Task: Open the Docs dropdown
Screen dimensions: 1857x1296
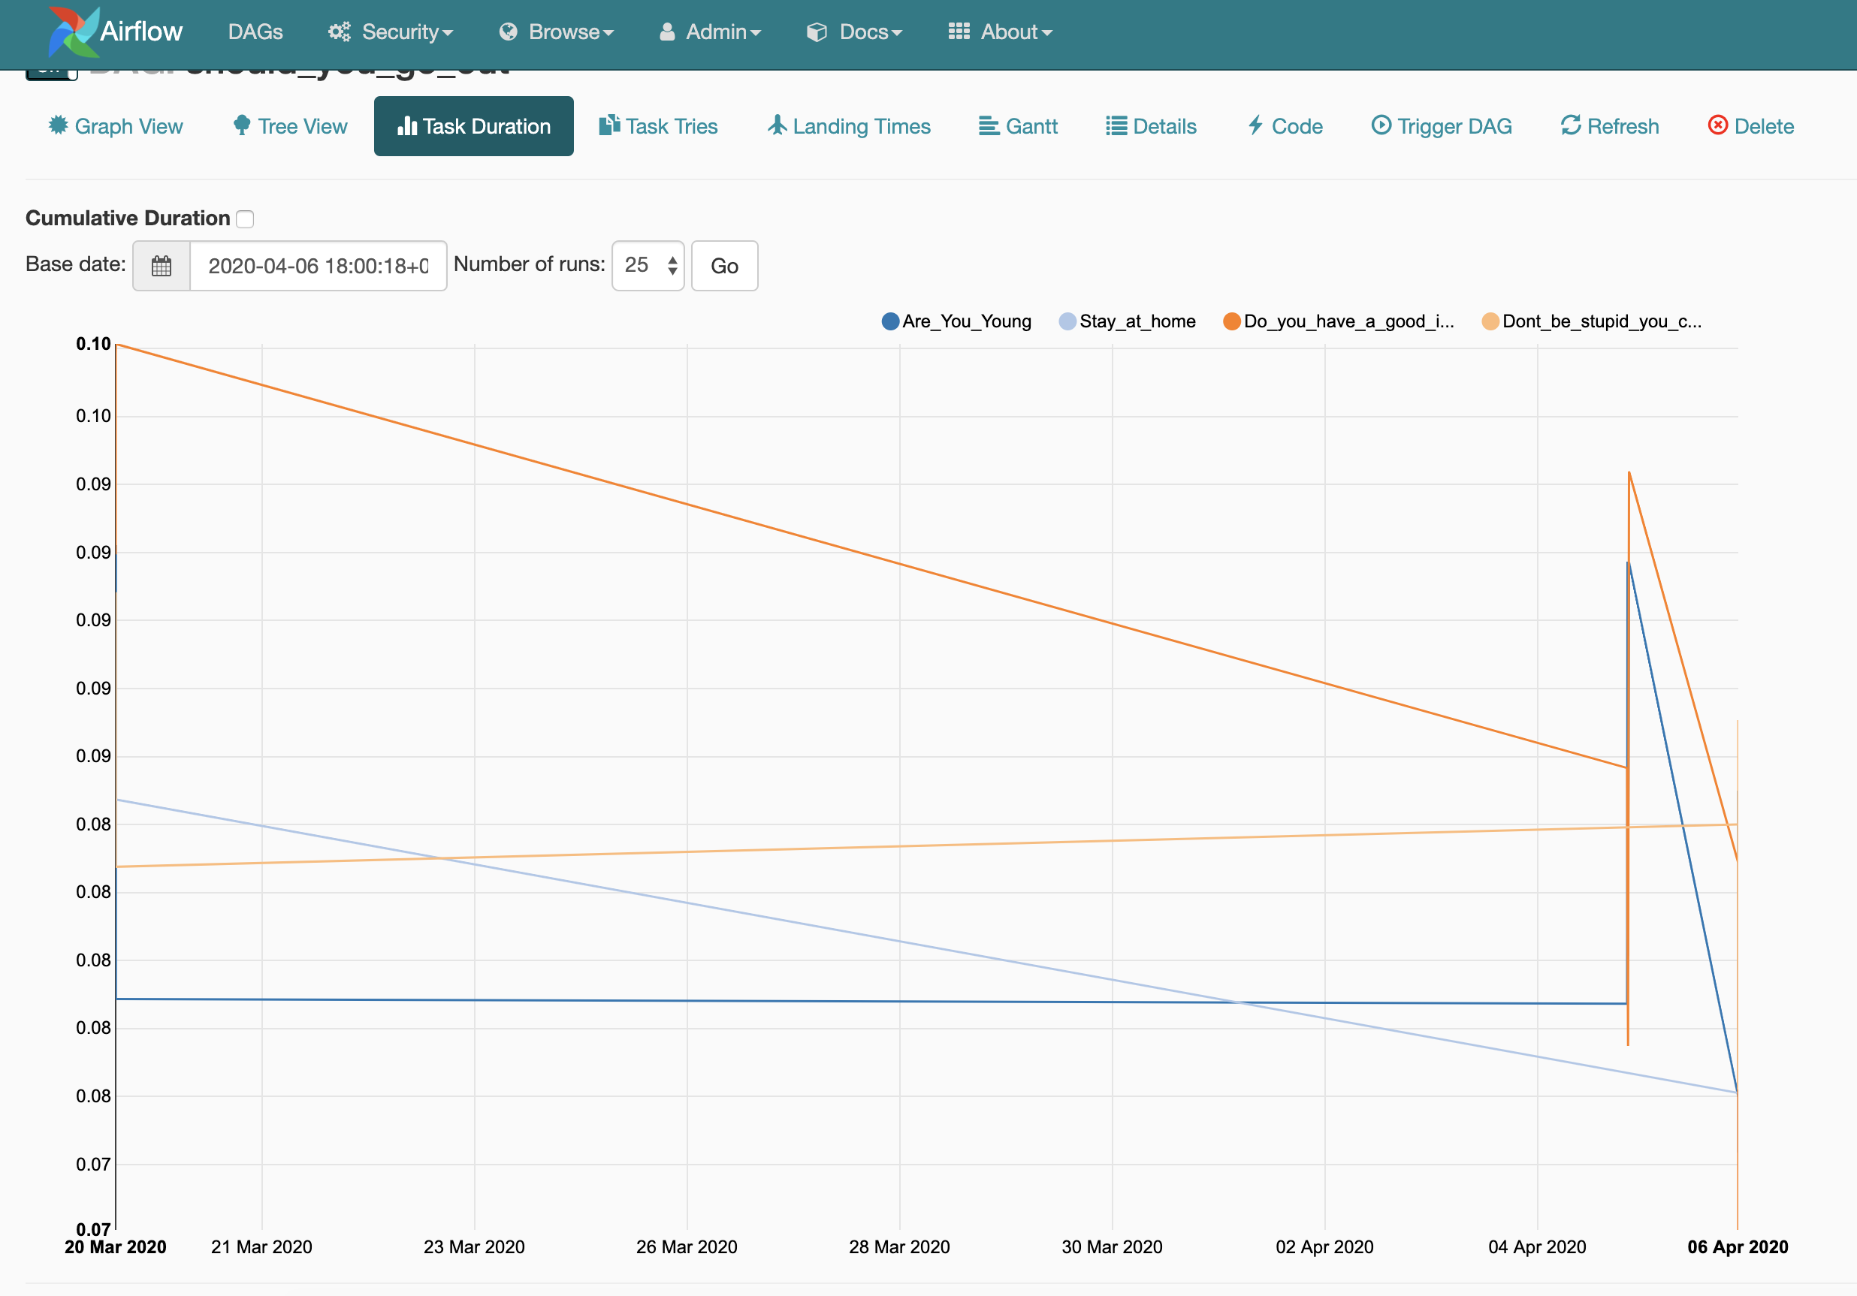Action: (854, 32)
